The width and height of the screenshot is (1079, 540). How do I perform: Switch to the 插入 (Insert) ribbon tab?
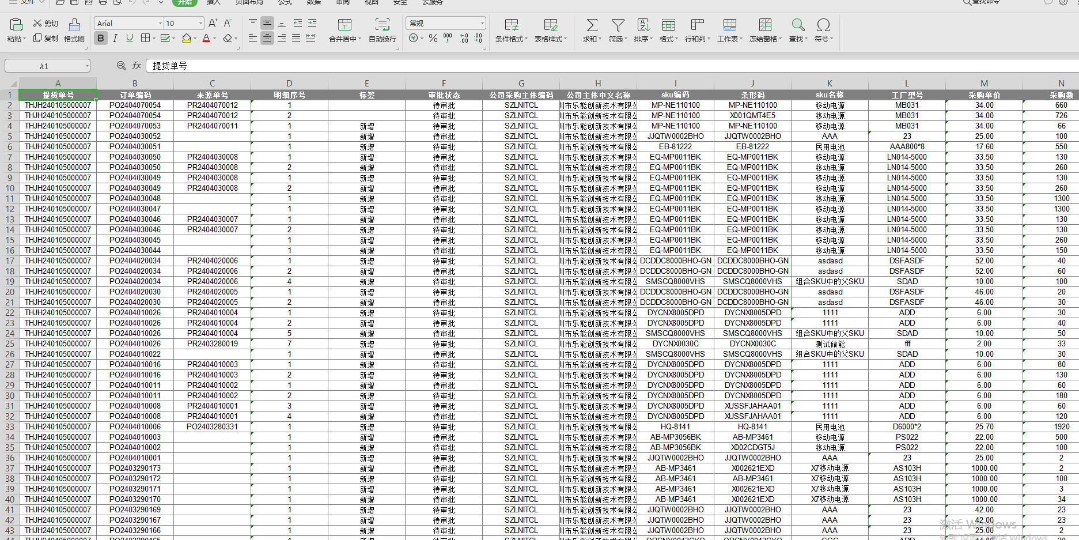213,2
